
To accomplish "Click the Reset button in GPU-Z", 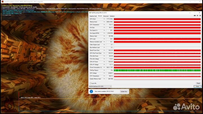I will point(198,83).
